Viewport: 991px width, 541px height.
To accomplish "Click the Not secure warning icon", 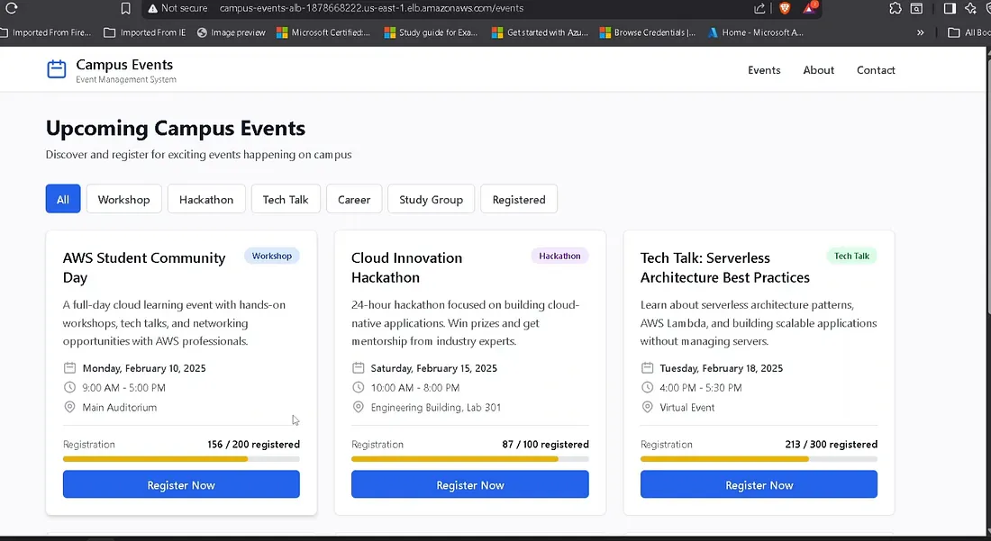I will tap(152, 8).
